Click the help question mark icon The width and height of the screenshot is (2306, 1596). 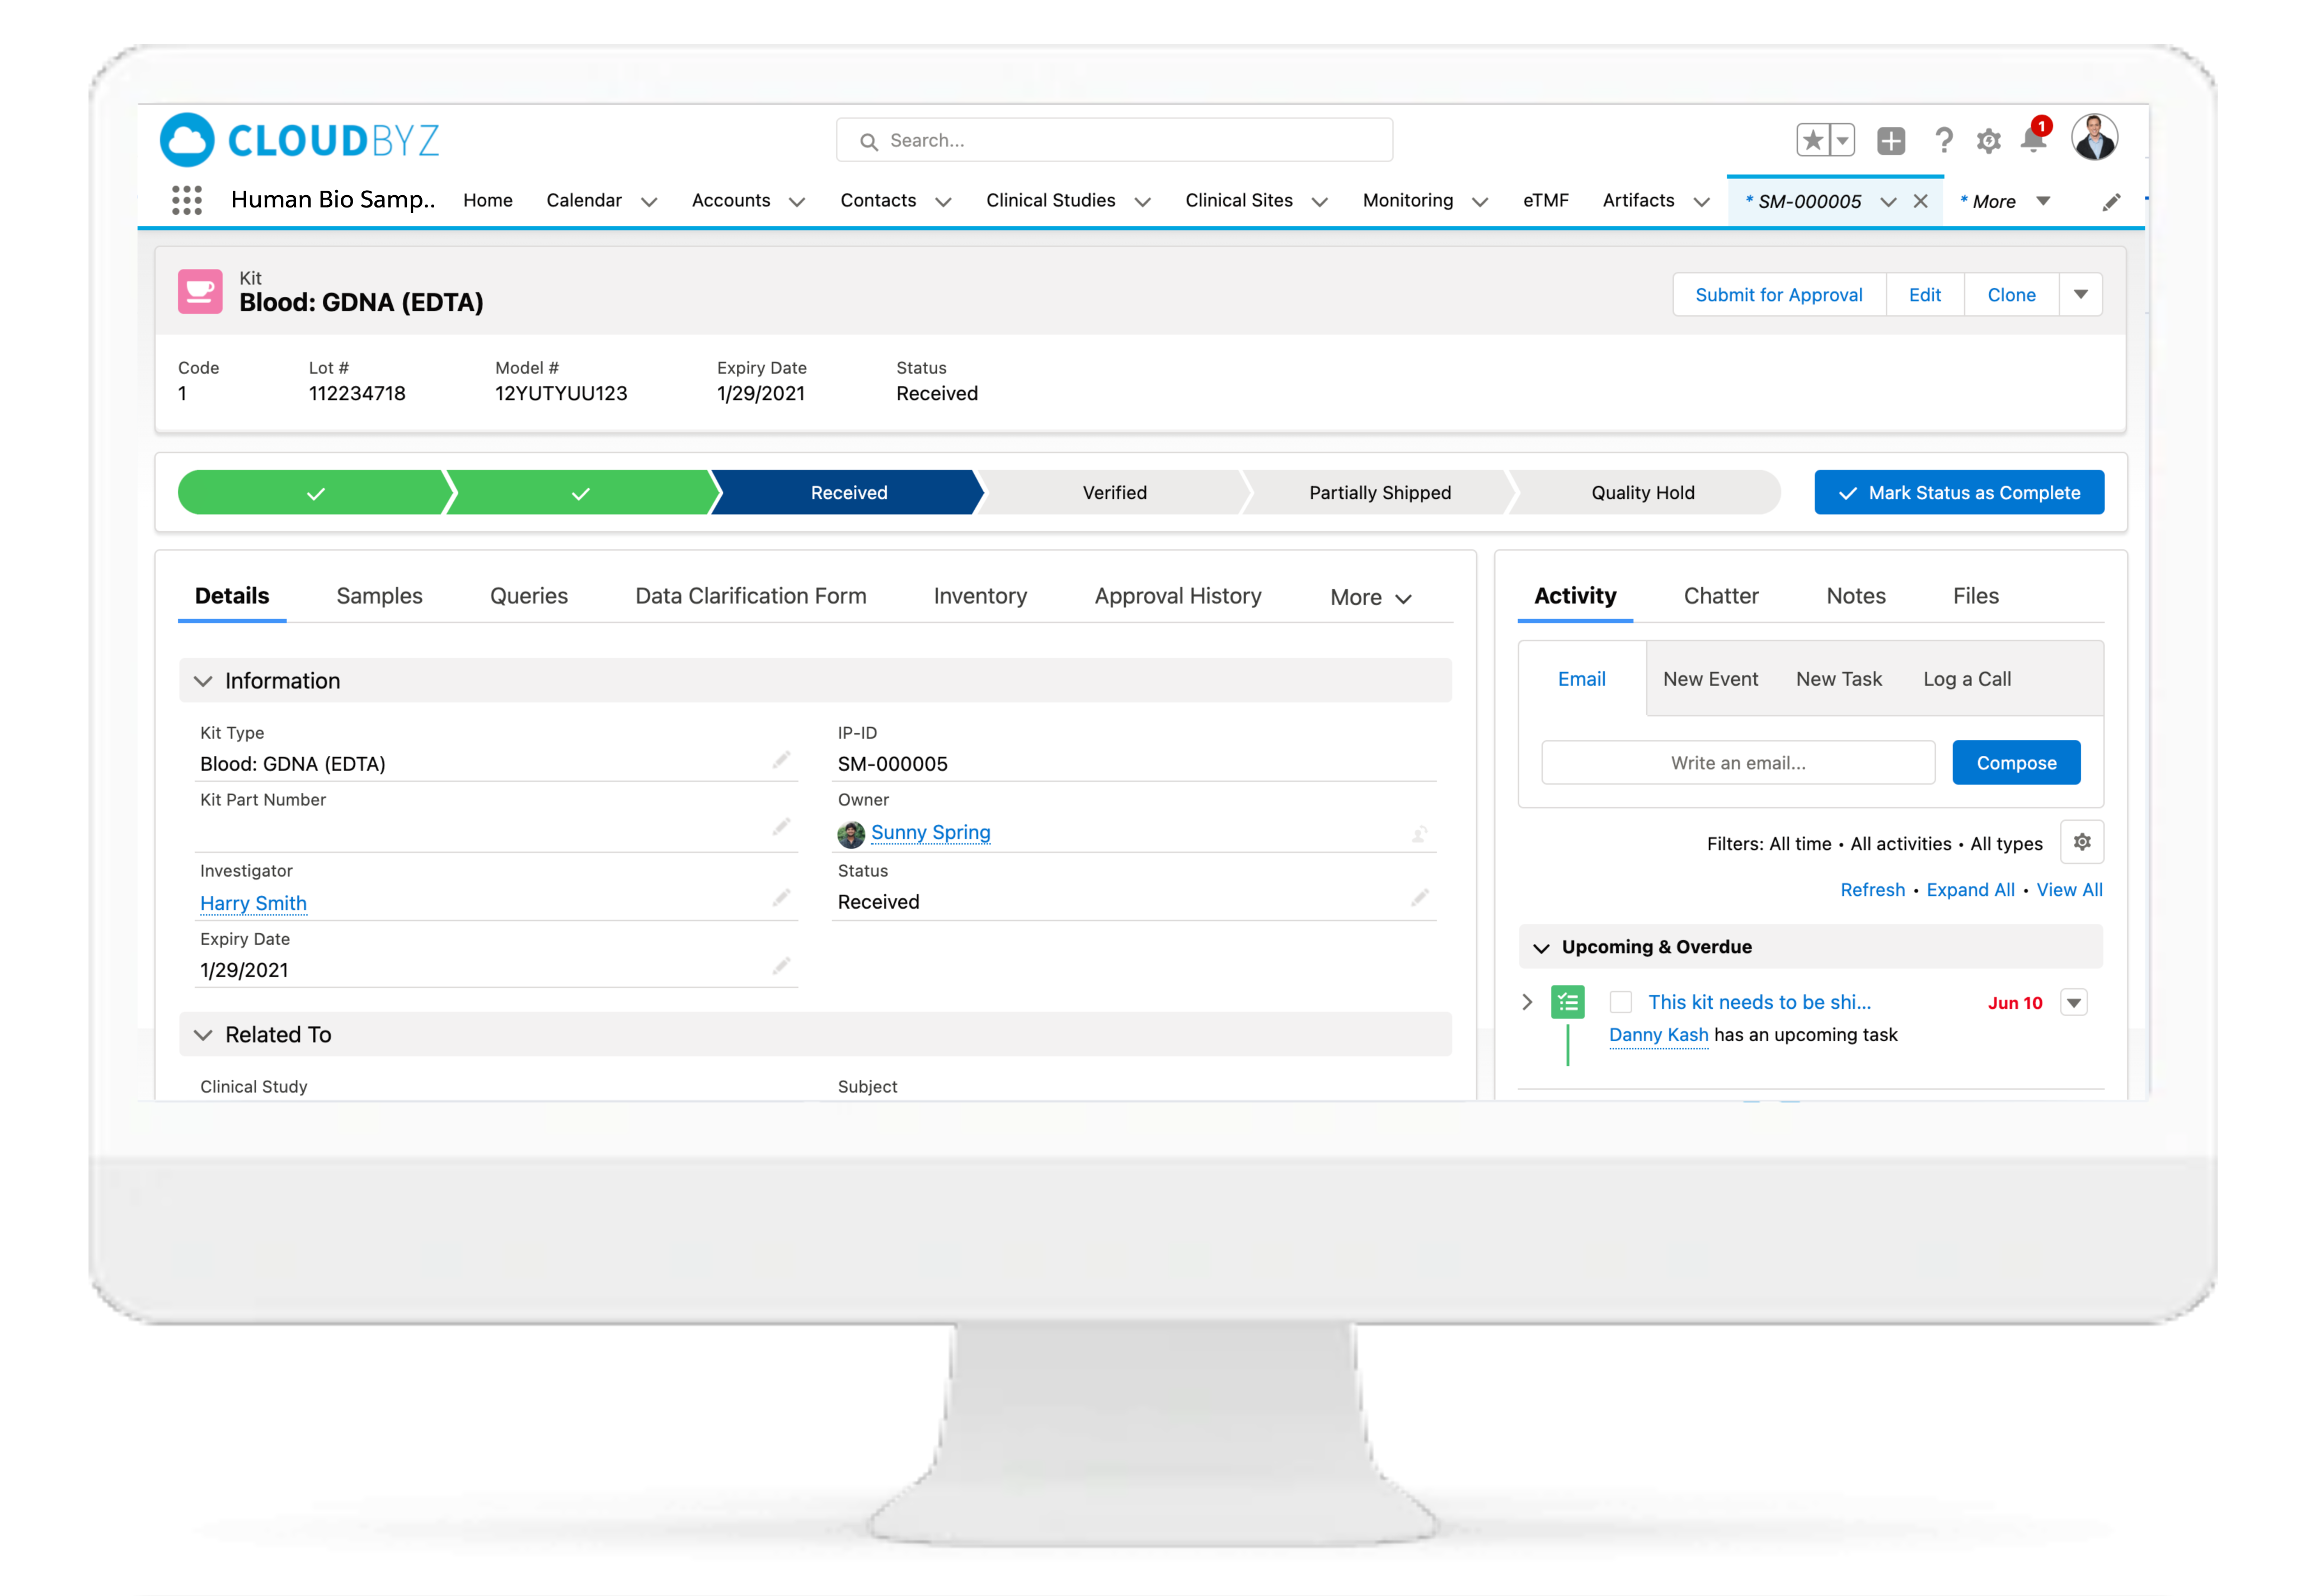pos(1943,140)
